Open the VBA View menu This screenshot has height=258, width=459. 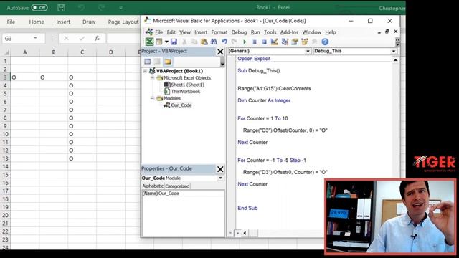(x=185, y=32)
